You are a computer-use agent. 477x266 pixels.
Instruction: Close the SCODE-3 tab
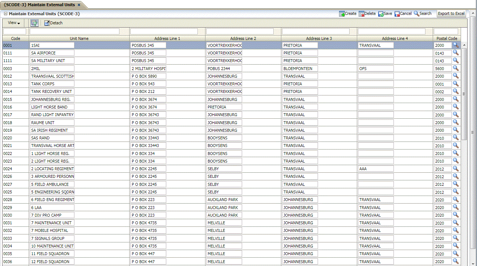(x=79, y=5)
